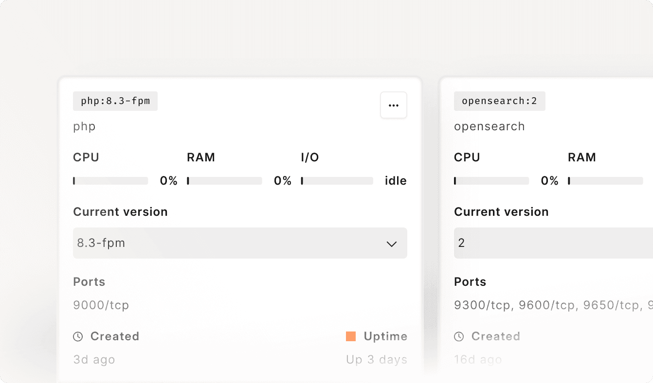Open the 8.3-fpm version dropdown
This screenshot has height=383, width=653.
click(x=240, y=243)
